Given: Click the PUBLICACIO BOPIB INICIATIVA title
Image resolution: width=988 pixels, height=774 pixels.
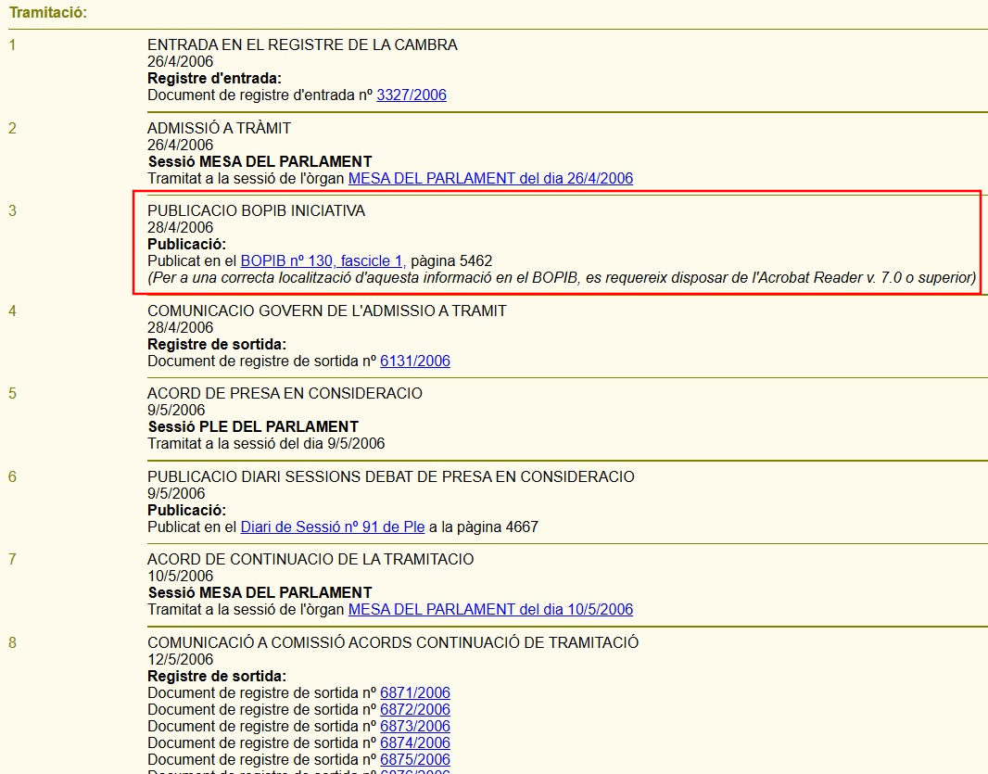Looking at the screenshot, I should pos(256,210).
